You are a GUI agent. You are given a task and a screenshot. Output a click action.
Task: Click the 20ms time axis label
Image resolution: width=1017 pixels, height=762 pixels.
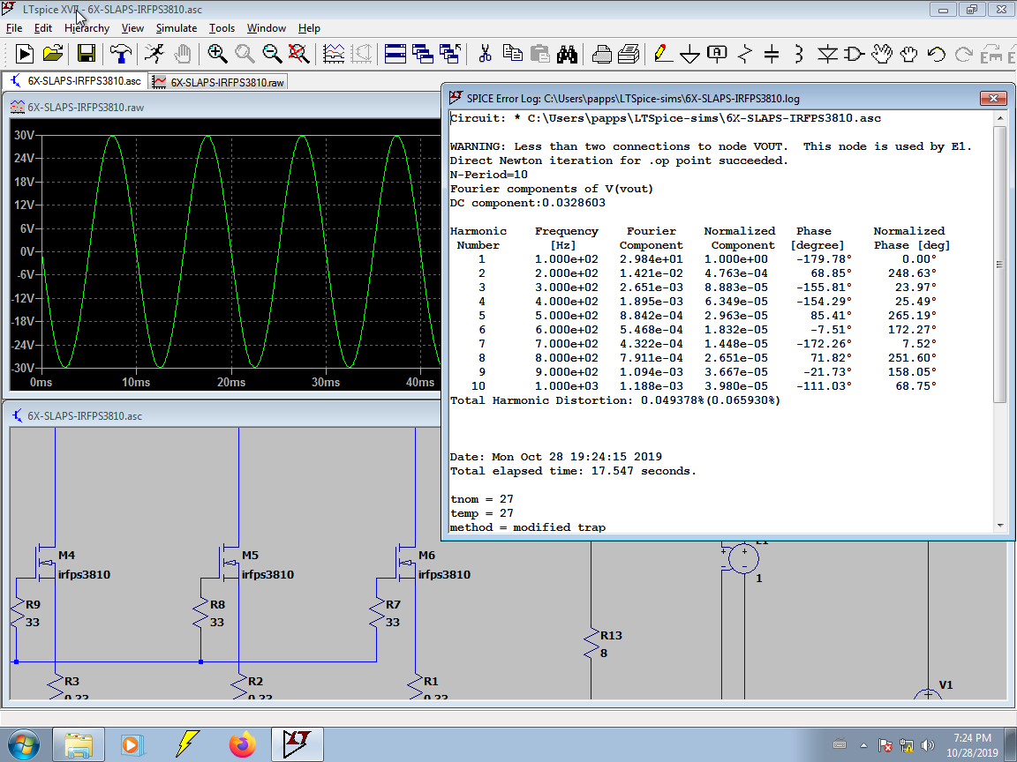(231, 382)
